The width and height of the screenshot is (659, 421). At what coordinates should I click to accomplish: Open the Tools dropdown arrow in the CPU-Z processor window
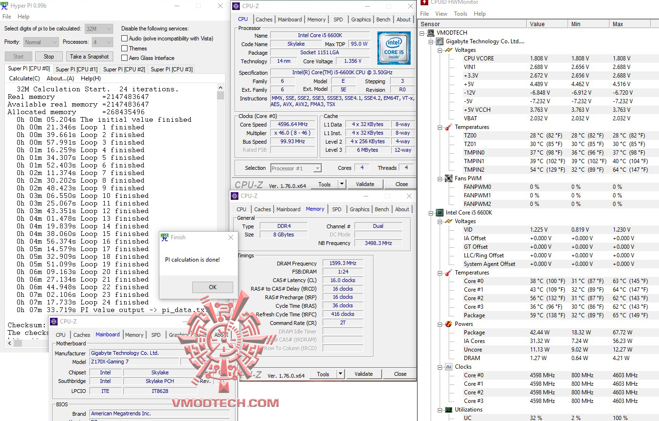[342, 184]
